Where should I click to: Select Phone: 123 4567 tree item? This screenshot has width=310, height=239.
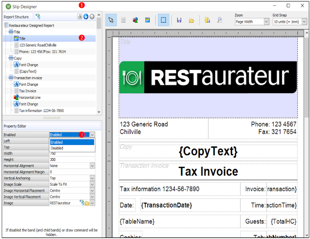pyautogui.click(x=42, y=52)
